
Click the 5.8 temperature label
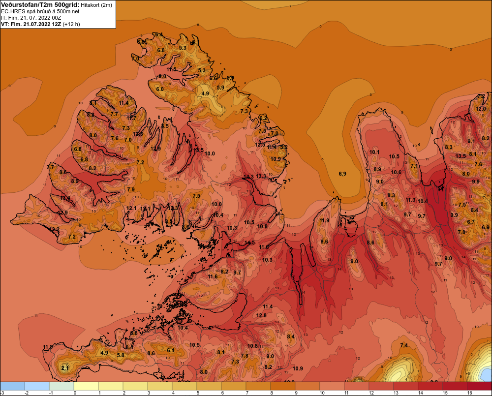[x=121, y=355]
